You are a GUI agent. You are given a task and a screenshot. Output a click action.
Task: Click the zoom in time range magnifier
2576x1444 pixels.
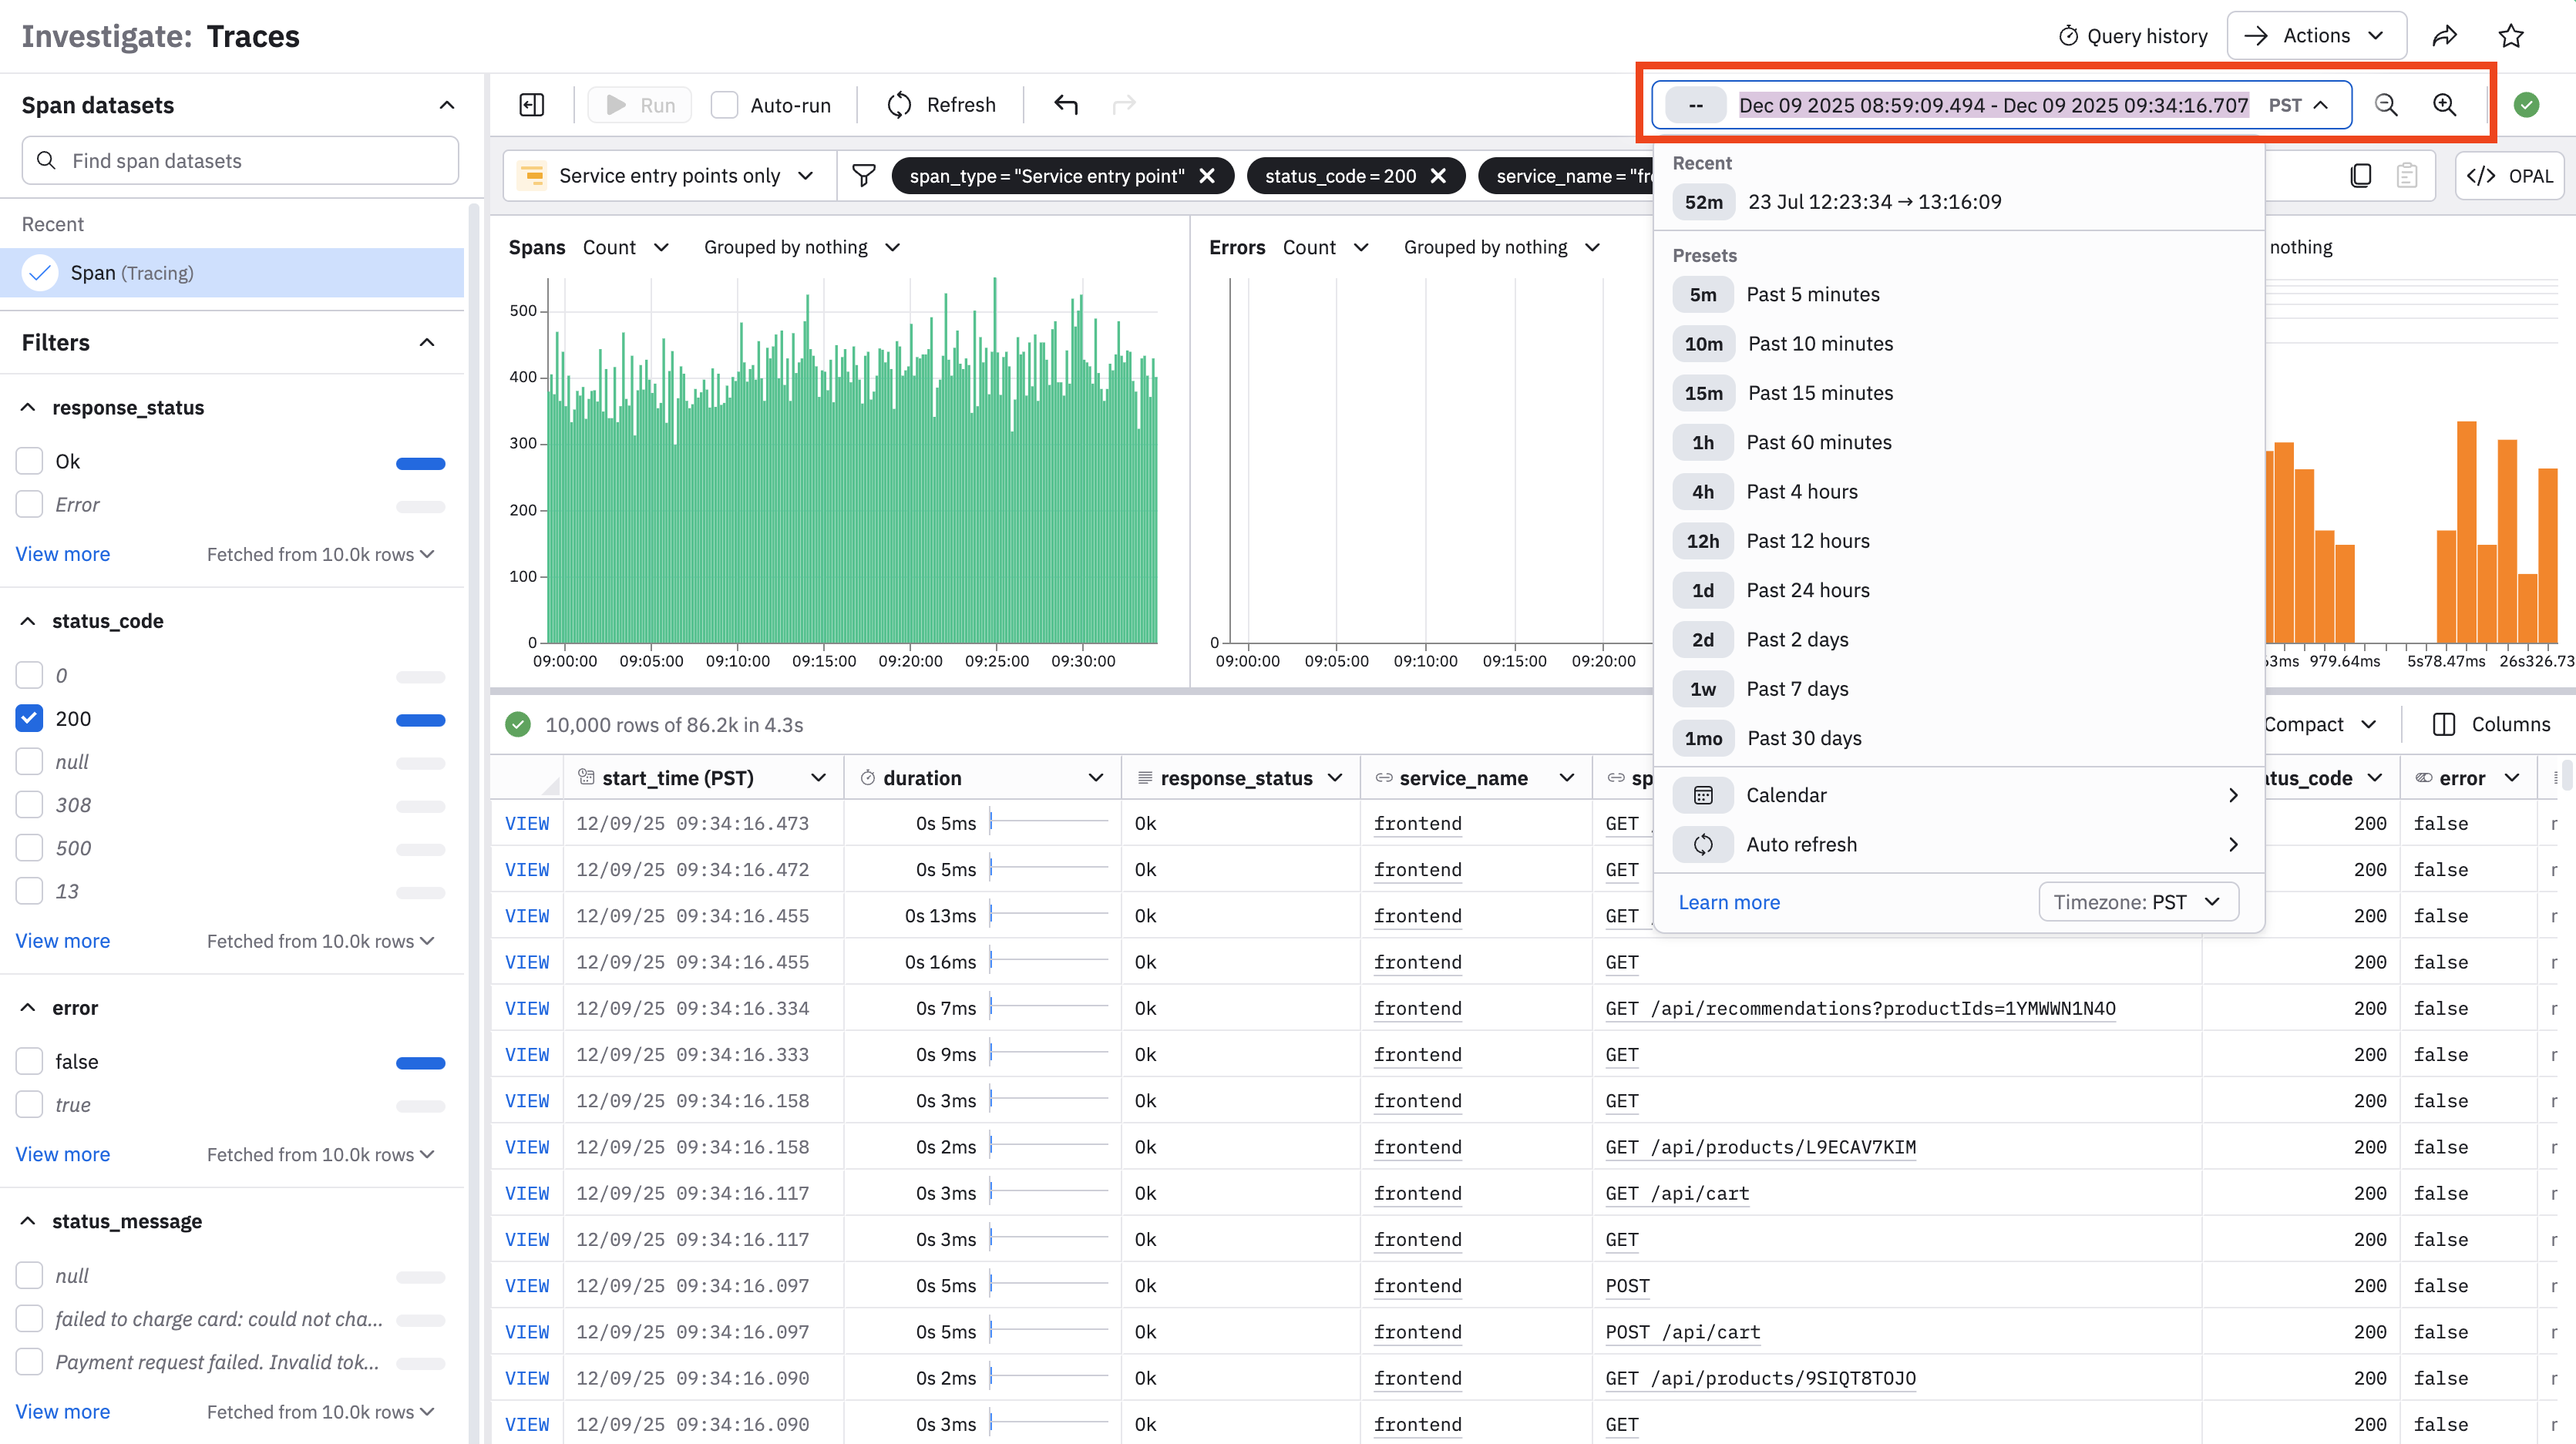tap(2444, 105)
